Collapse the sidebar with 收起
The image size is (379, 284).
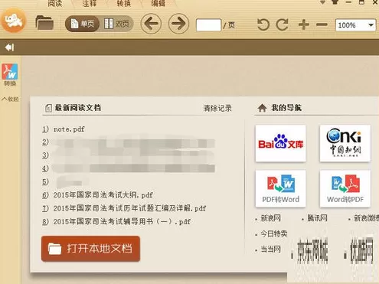pyautogui.click(x=10, y=99)
